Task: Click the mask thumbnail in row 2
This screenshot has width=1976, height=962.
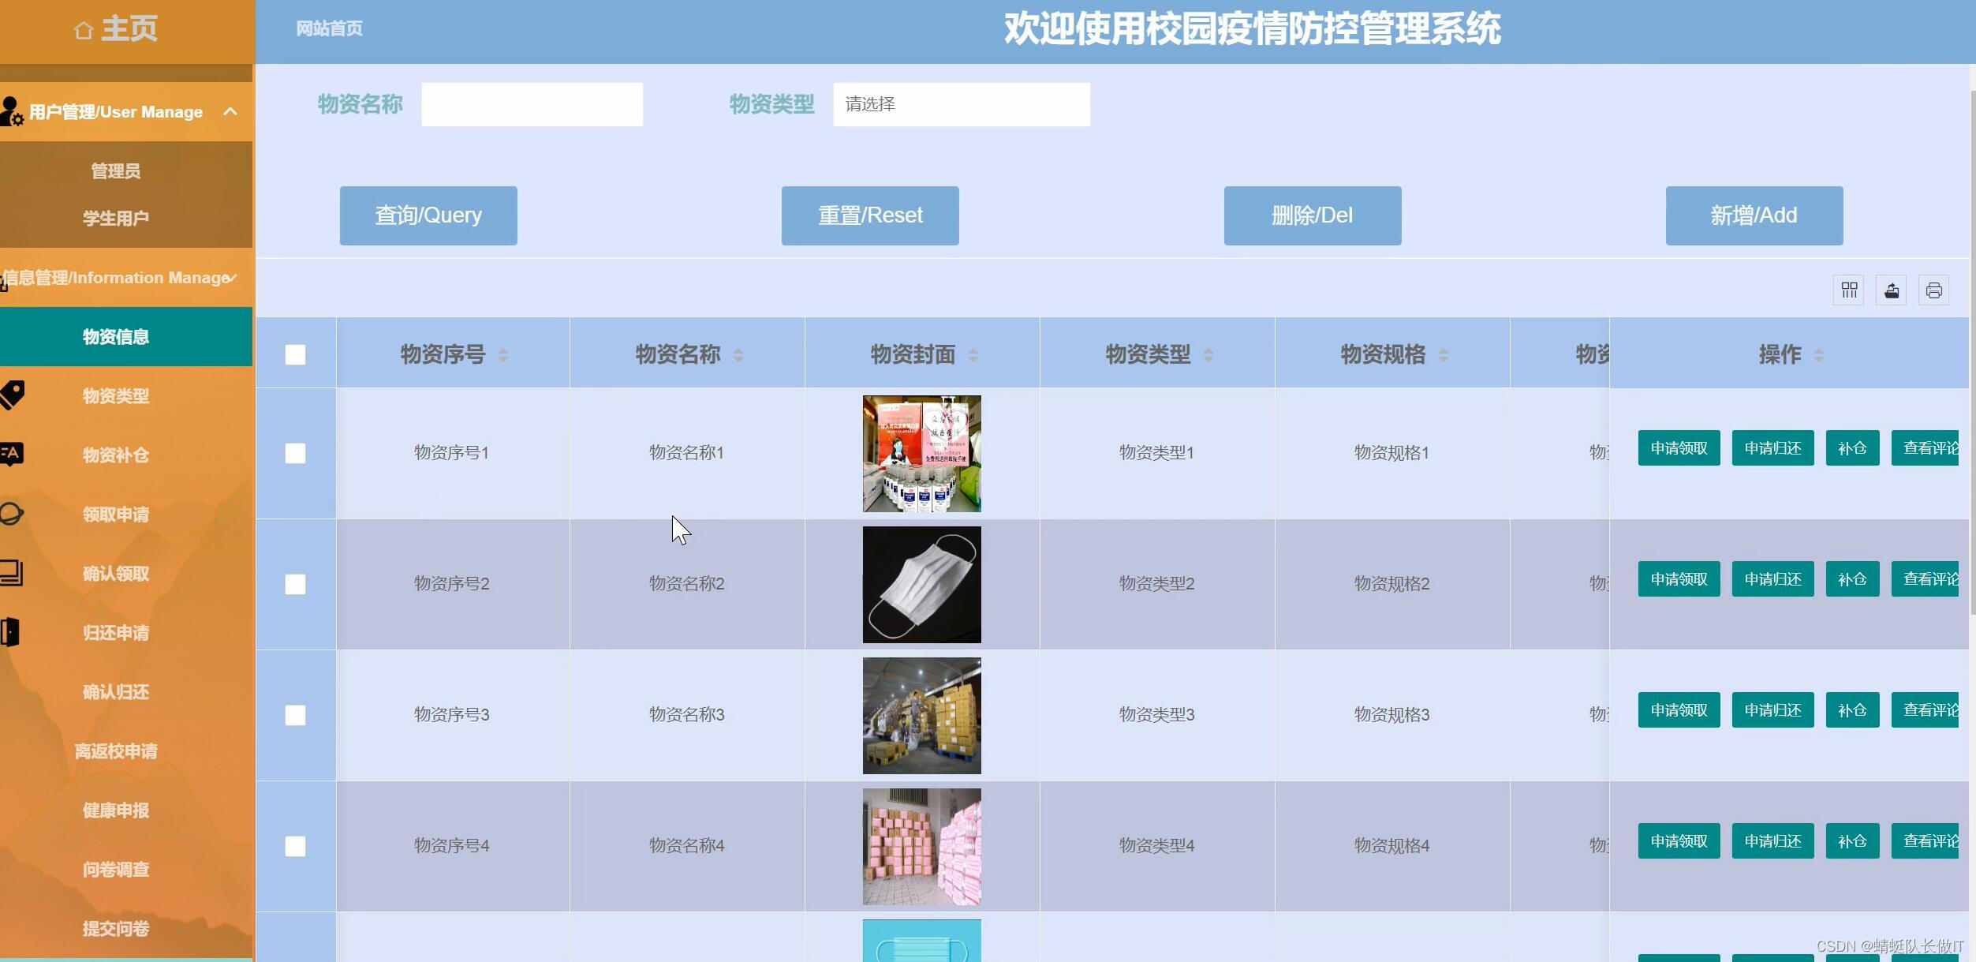Action: coord(921,585)
